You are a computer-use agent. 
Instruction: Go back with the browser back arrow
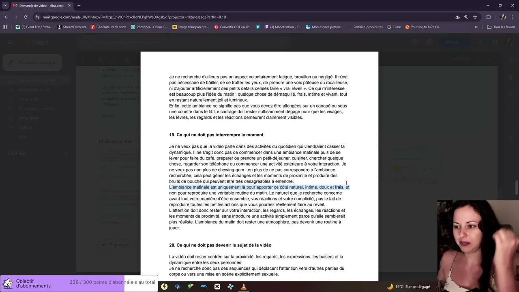pos(6,17)
